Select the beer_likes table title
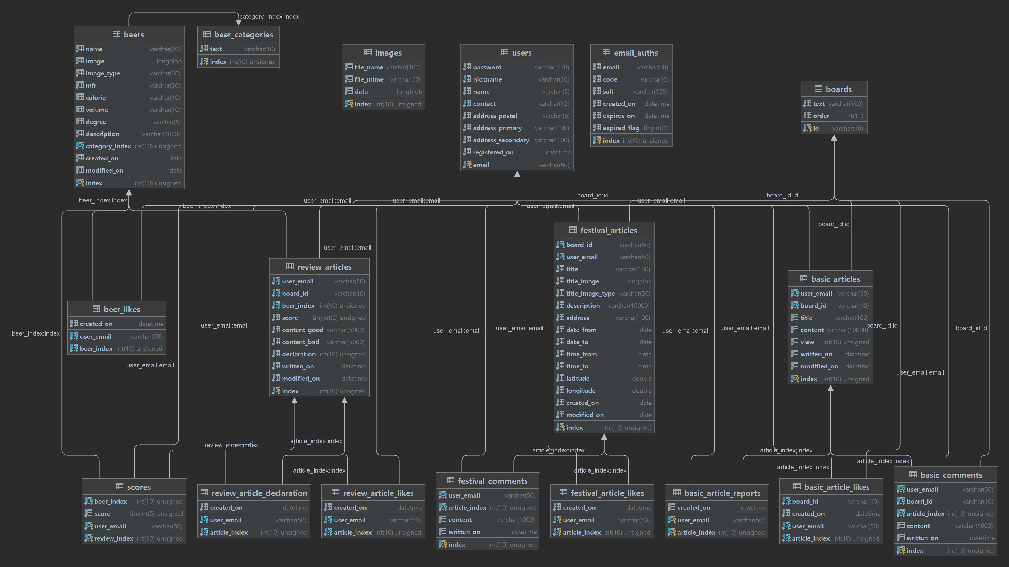 coord(122,309)
